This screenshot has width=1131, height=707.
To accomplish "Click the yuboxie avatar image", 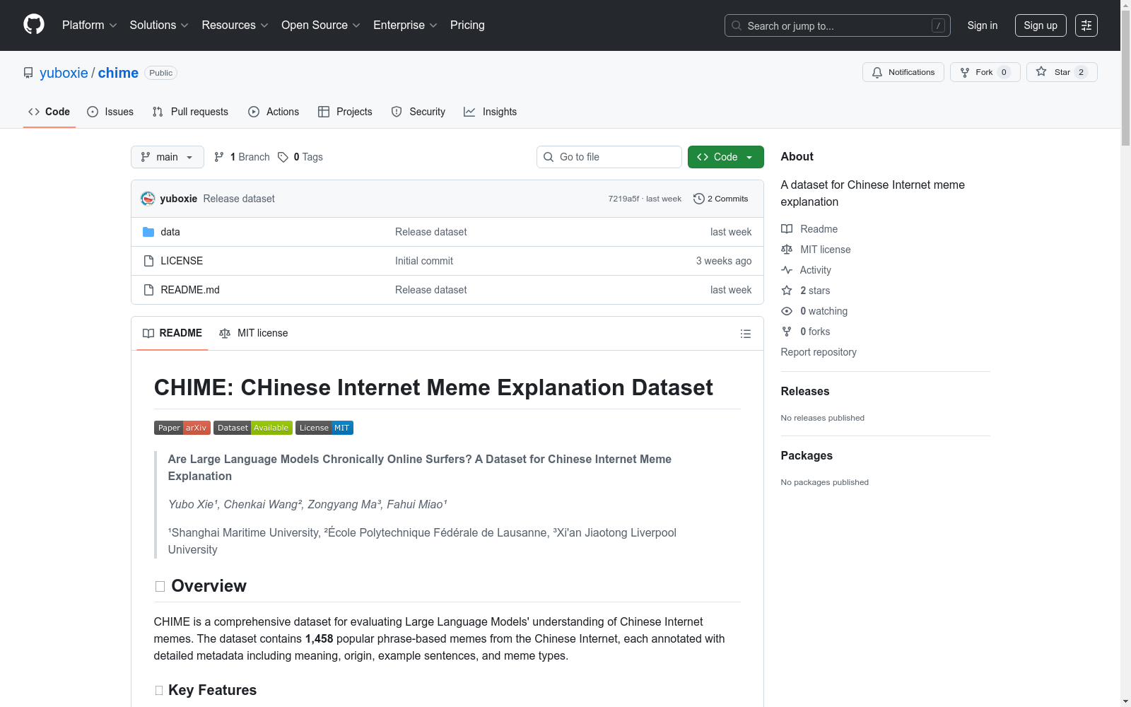I will (148, 199).
